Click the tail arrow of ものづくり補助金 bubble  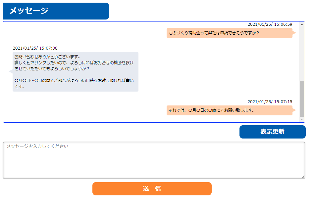[x=294, y=33]
